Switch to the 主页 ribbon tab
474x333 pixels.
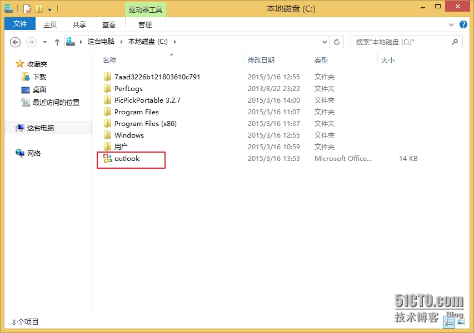[x=50, y=24]
